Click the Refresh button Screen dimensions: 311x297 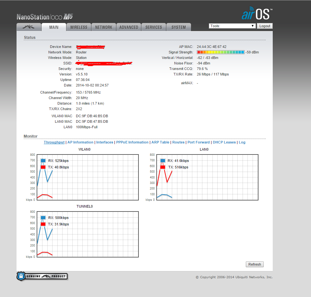(x=255, y=264)
